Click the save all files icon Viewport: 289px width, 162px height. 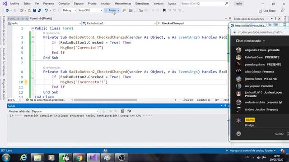coord(39,10)
